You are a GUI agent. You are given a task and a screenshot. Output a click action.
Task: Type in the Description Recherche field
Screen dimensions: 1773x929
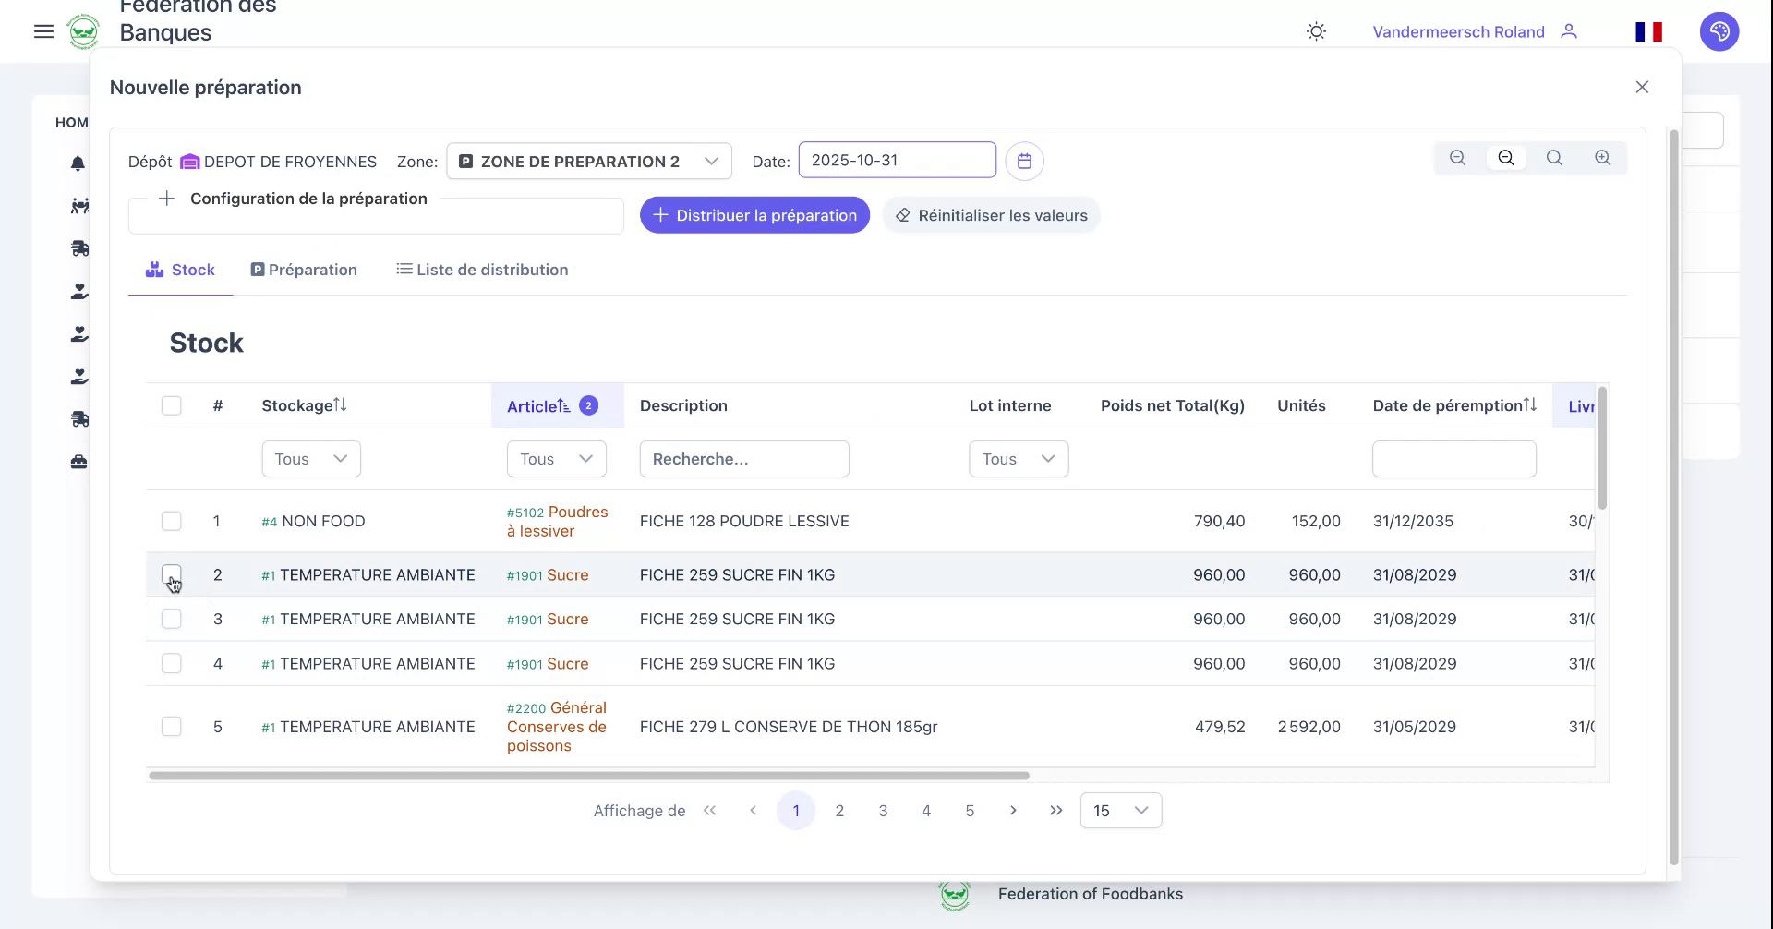[743, 458]
